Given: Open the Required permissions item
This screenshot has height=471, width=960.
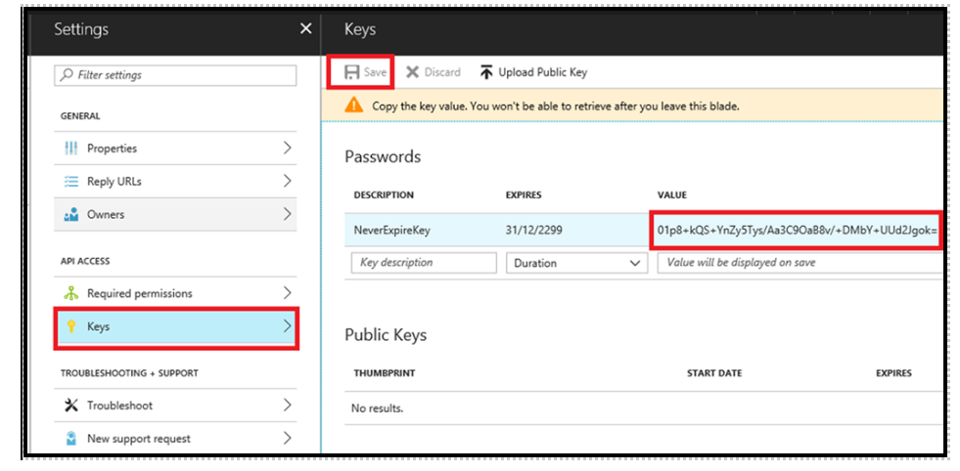Looking at the screenshot, I should click(x=175, y=293).
